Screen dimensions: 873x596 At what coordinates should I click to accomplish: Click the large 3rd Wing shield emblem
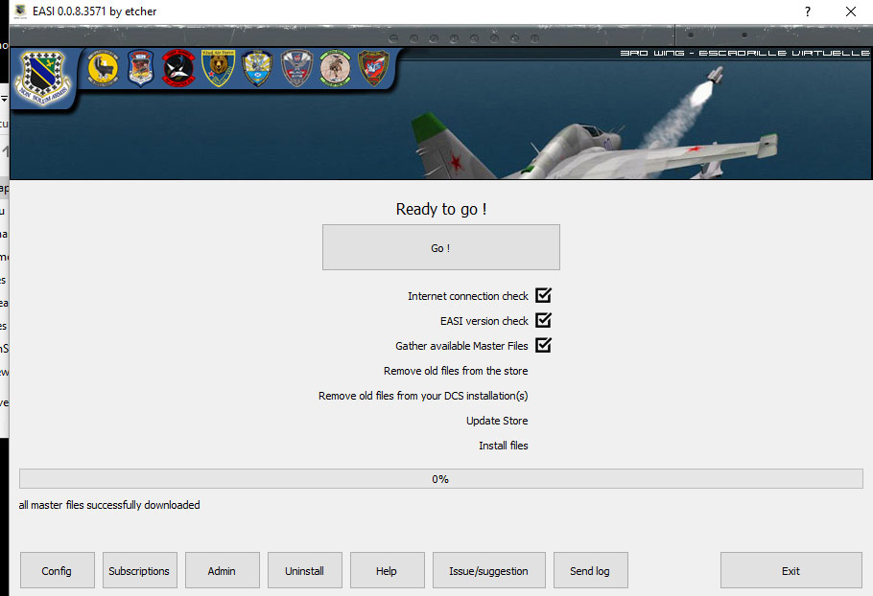click(40, 77)
